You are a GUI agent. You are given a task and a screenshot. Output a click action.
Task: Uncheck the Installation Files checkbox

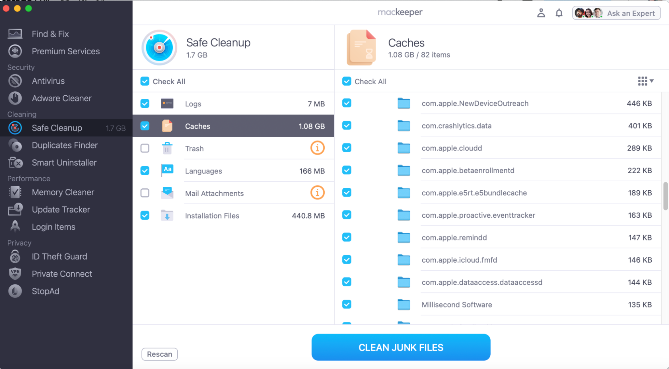coord(145,215)
